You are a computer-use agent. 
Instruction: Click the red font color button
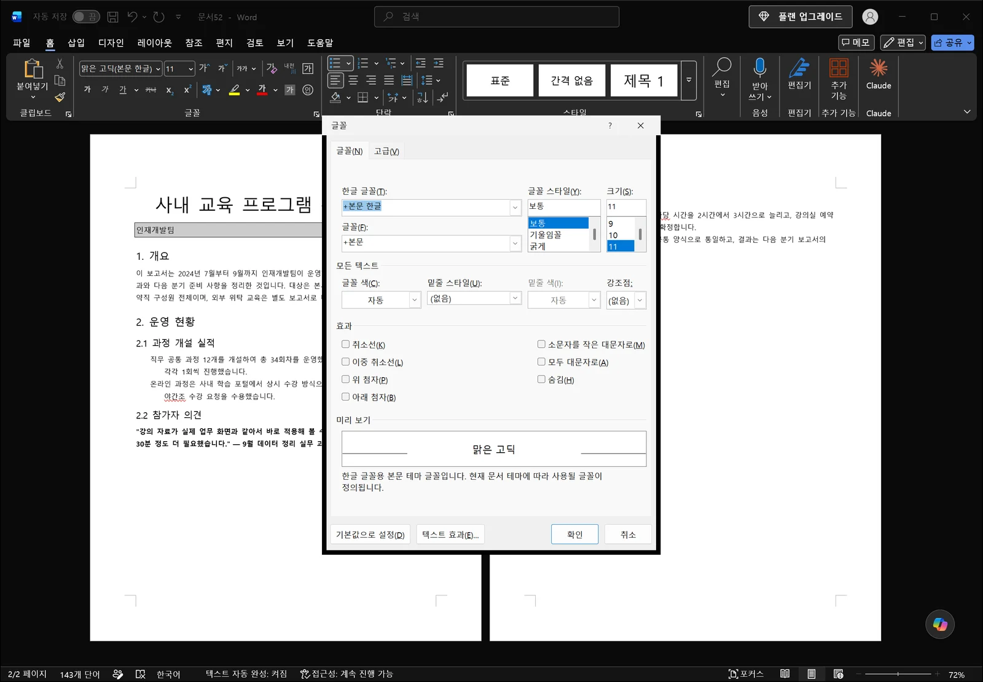(x=262, y=90)
